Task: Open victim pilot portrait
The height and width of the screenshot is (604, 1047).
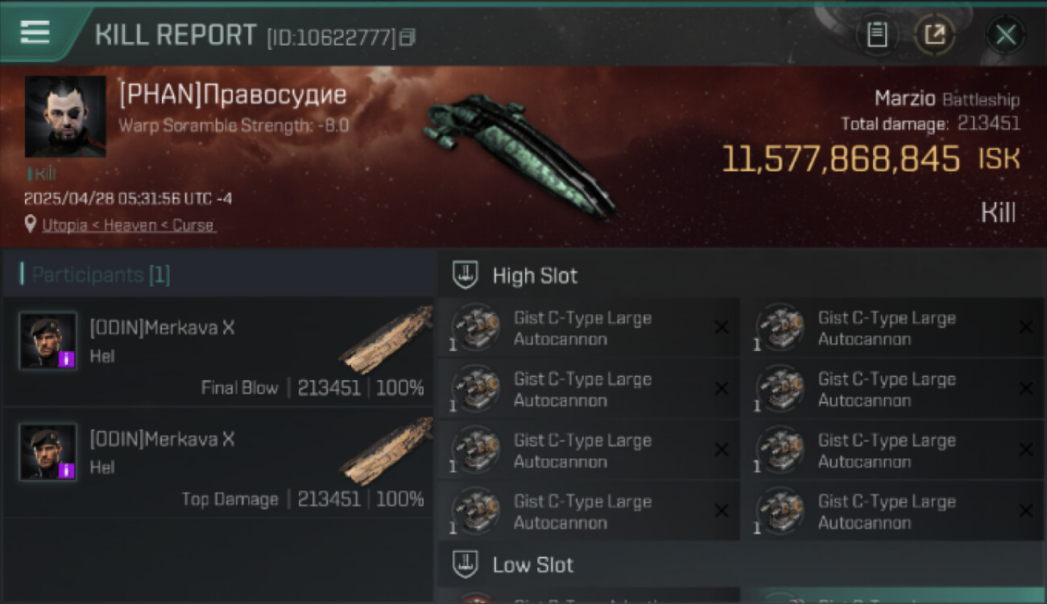Action: [x=65, y=116]
